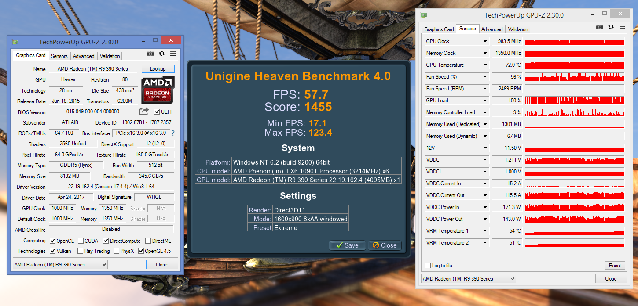Image resolution: width=638 pixels, height=306 pixels.
Task: Click the VDDC Power In reading 171.3 W
Action: (507, 207)
